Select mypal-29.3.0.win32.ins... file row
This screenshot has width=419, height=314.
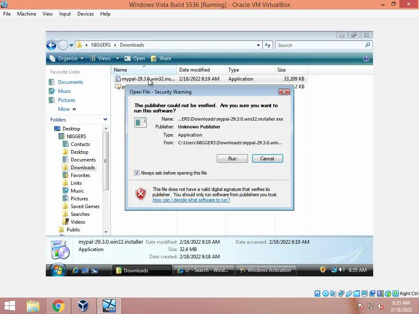click(x=210, y=79)
